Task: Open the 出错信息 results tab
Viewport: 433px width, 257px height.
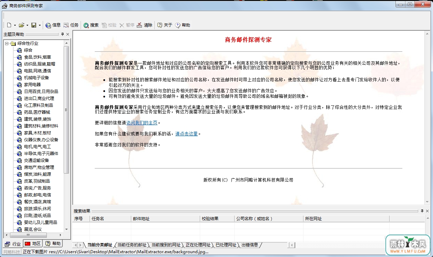Action: pos(249,245)
